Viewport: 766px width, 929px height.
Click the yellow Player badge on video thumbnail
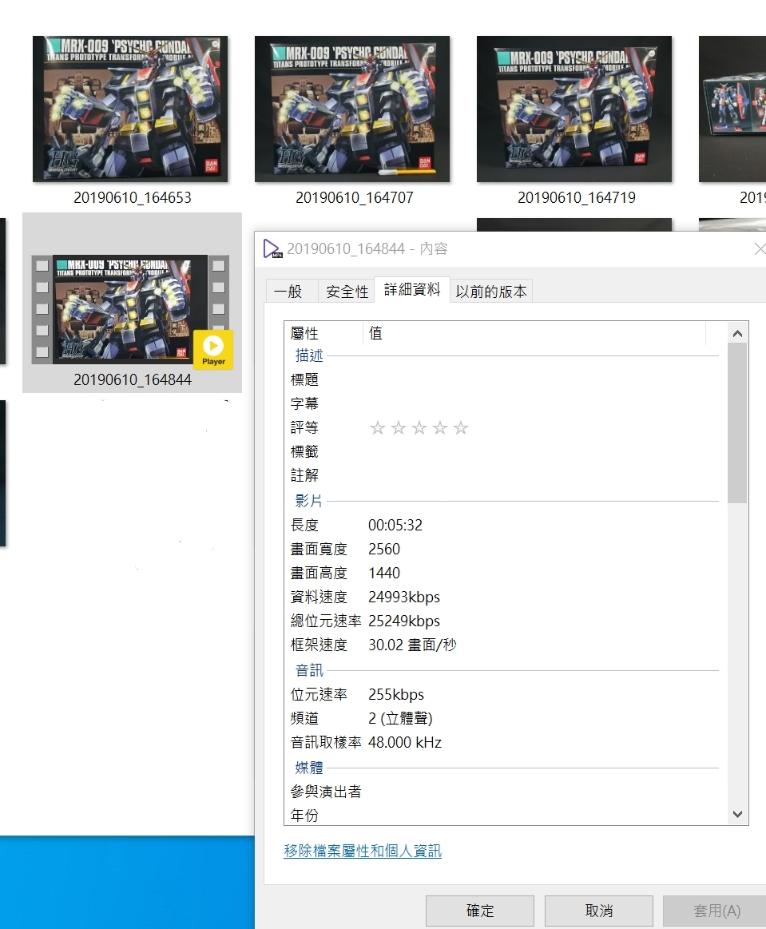[213, 349]
